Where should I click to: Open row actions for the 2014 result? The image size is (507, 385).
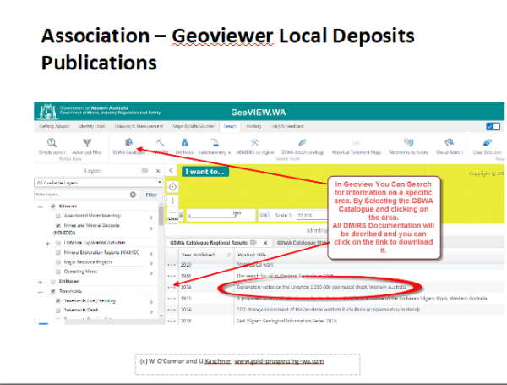coord(172,310)
